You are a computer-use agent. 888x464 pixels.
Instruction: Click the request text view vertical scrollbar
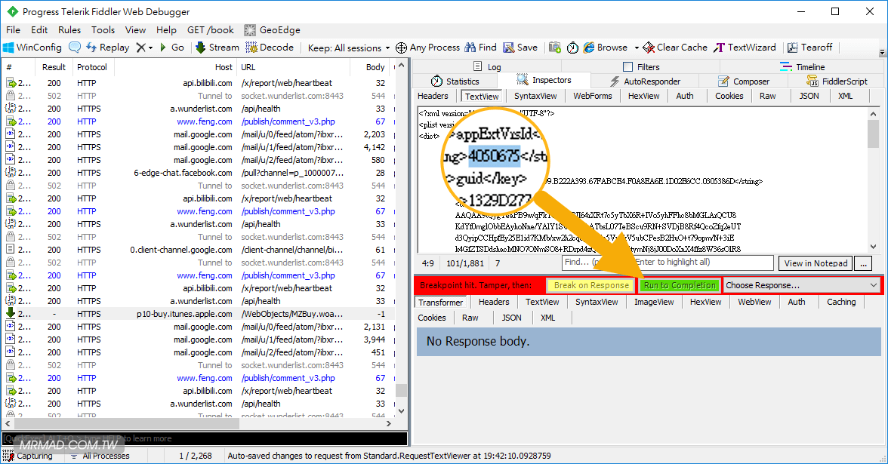tap(873, 181)
